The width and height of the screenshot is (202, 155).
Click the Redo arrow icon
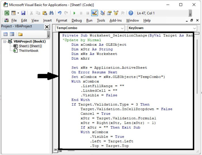[x=66, y=13]
